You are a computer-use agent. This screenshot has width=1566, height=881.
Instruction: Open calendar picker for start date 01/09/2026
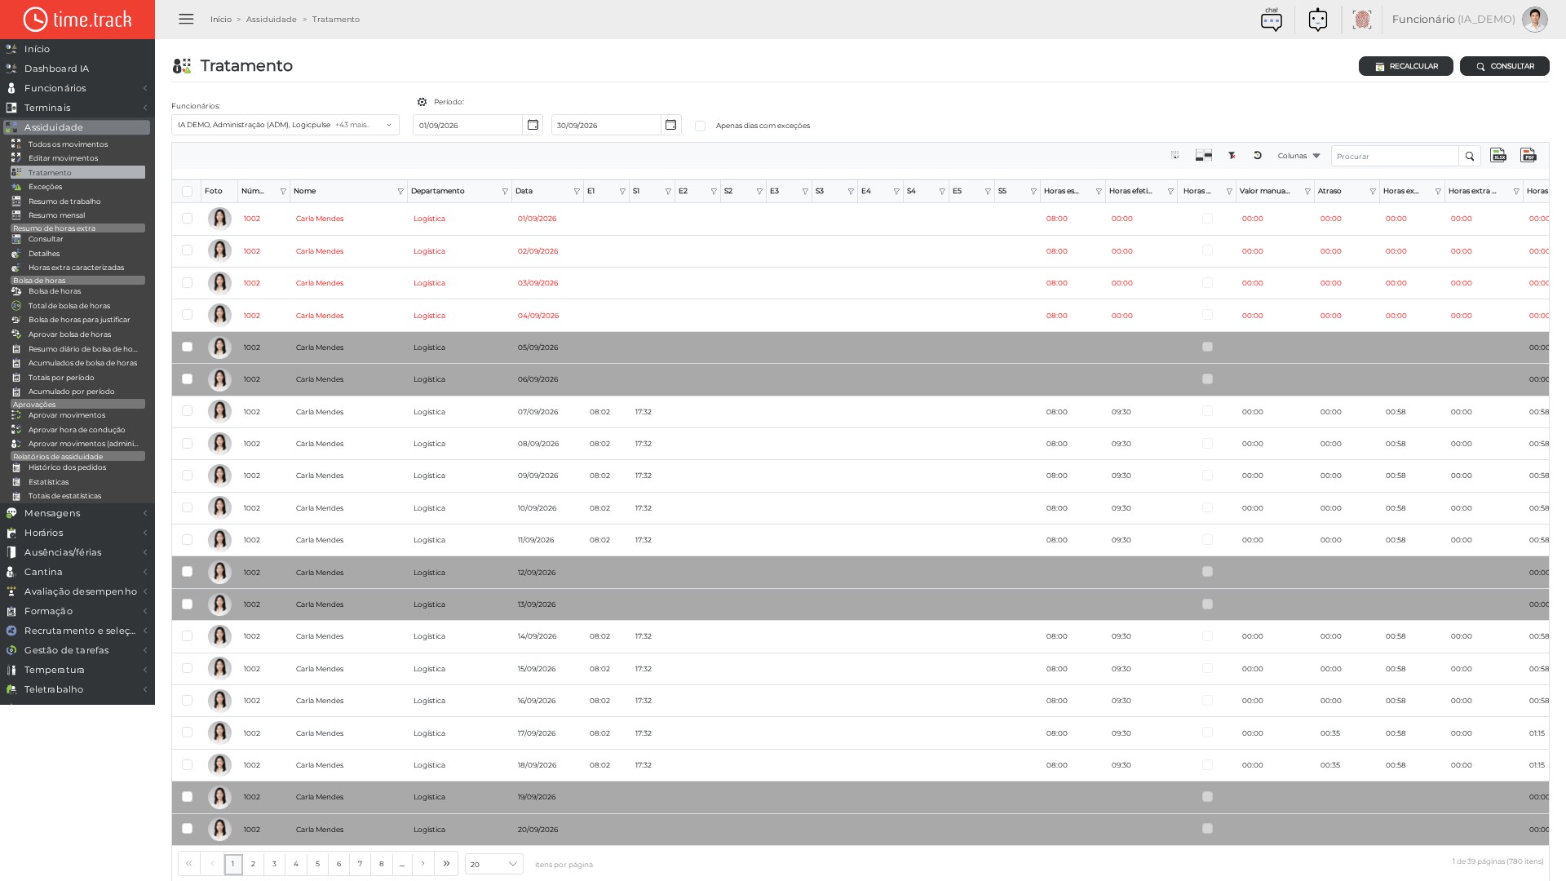(x=533, y=125)
